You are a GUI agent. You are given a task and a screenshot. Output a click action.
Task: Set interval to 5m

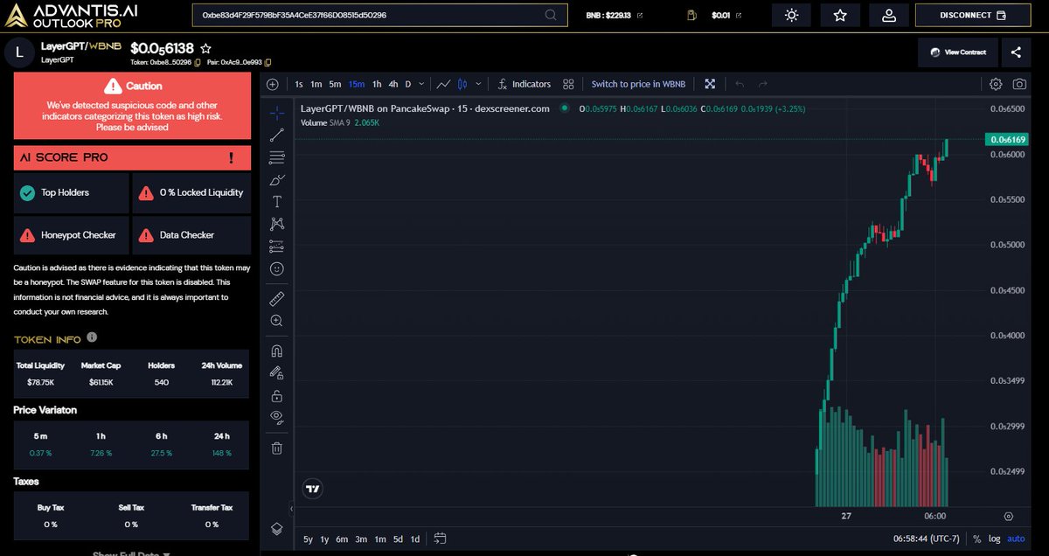pos(336,84)
